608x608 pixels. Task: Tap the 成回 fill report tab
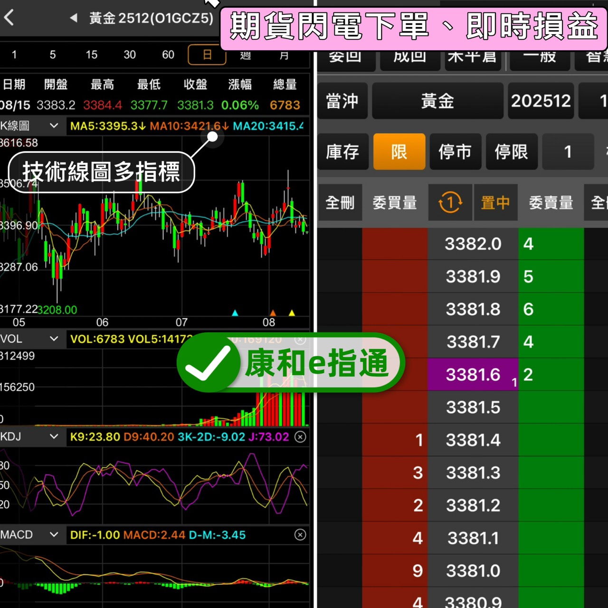[x=410, y=59]
